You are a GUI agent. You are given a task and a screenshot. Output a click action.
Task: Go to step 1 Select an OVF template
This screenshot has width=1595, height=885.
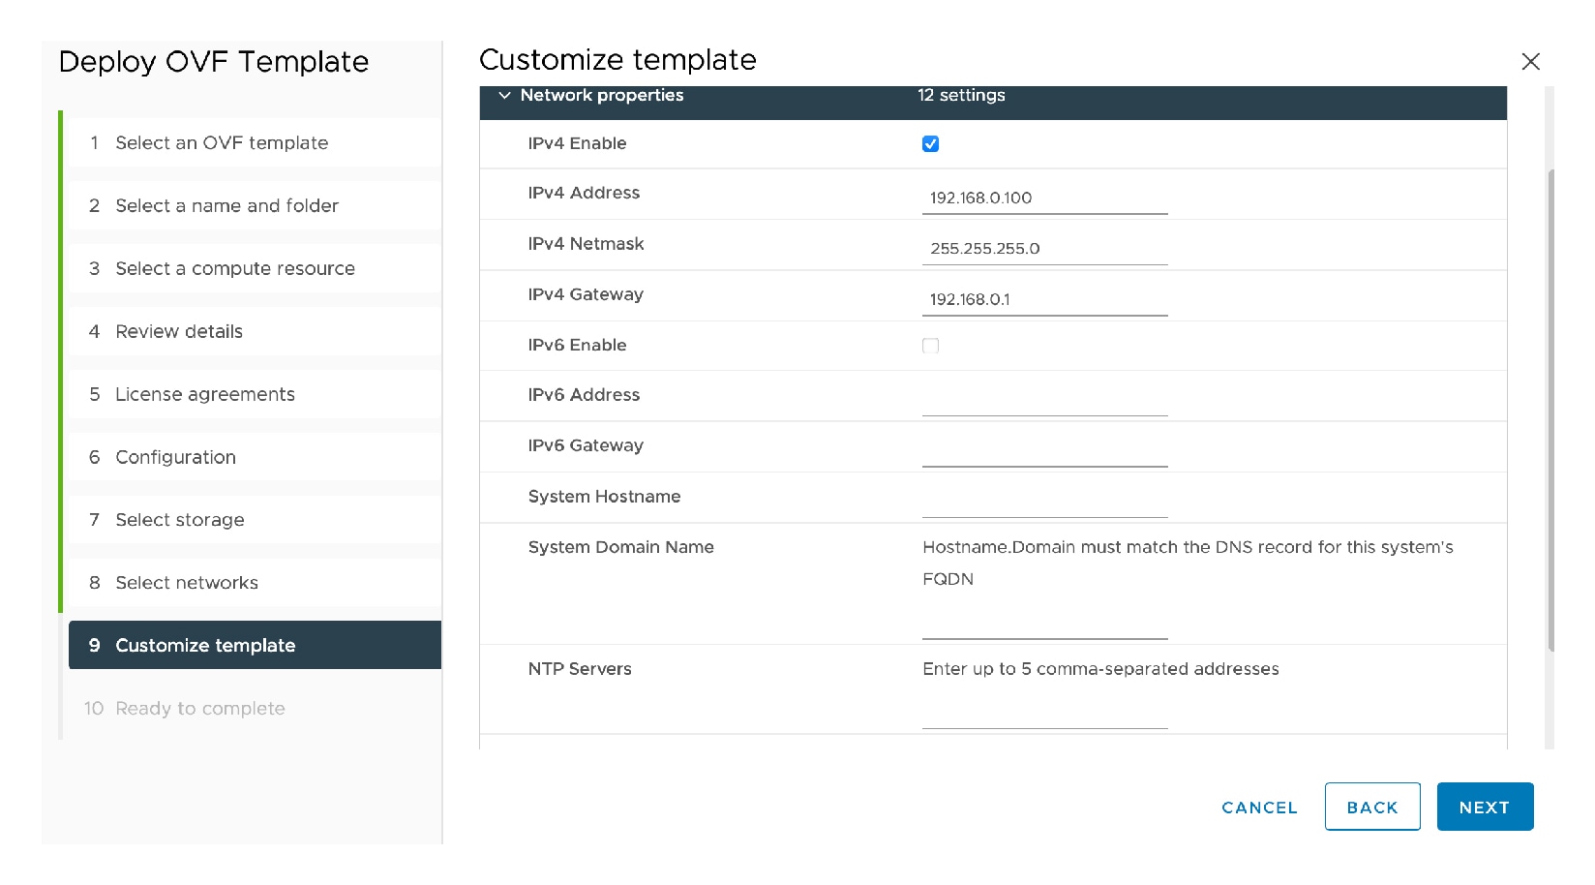(222, 143)
